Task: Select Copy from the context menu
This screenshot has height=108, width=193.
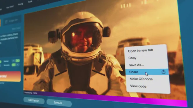Action: [132, 58]
